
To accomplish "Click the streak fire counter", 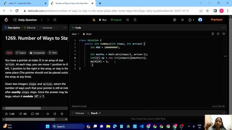I will (191, 20).
